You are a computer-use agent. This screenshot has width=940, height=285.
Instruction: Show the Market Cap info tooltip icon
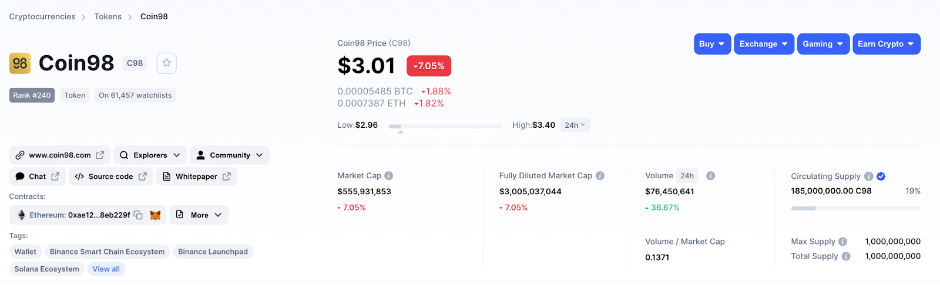coord(389,175)
